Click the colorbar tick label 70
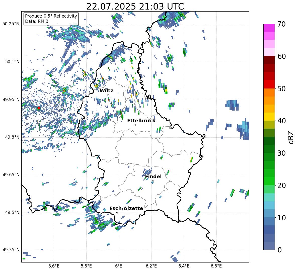Image resolution: width=297 pixels, height=271 pixels. [281, 24]
